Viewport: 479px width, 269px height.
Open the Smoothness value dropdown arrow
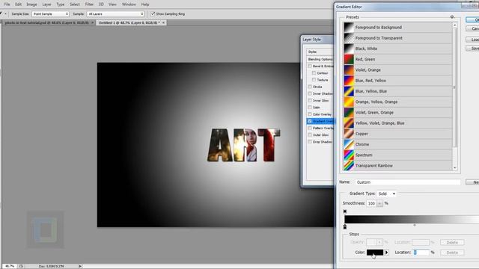pyautogui.click(x=379, y=203)
